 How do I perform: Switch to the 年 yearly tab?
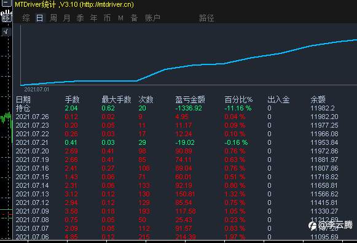(x=93, y=18)
